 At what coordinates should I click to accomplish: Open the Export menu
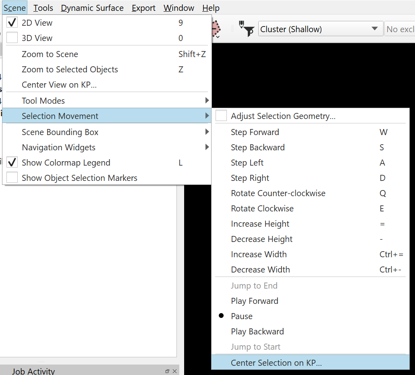click(143, 8)
